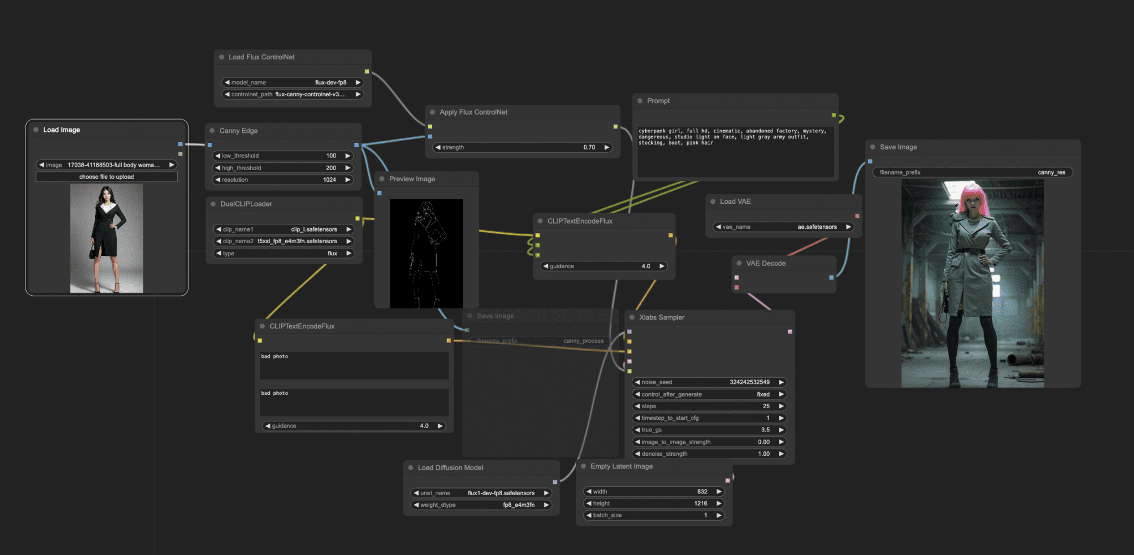Open the control_after_generate dropdown set to fixed
The height and width of the screenshot is (555, 1134).
tap(709, 394)
